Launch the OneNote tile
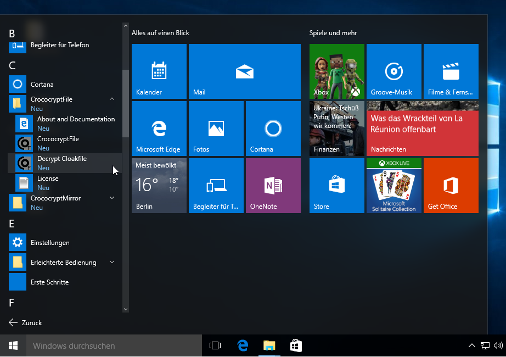Viewport: 506px width, 357px height. [273, 186]
